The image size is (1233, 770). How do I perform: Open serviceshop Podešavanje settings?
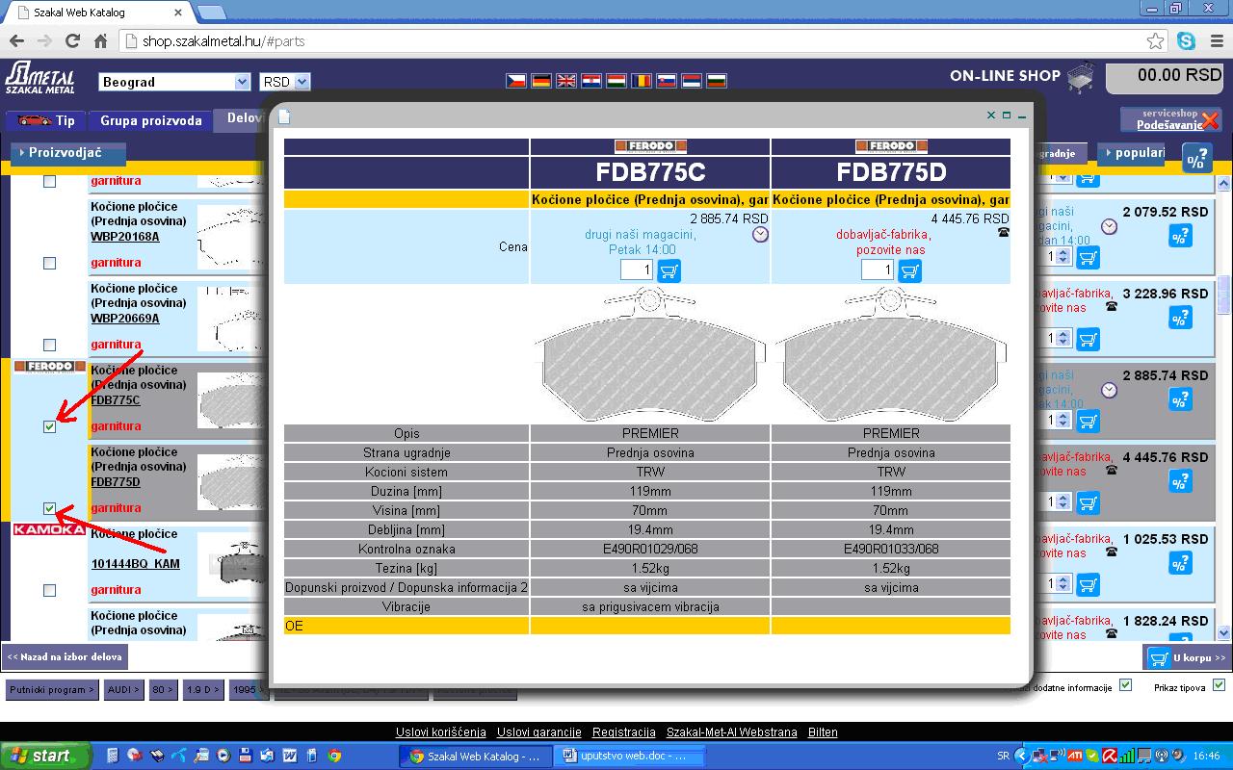(x=1170, y=119)
